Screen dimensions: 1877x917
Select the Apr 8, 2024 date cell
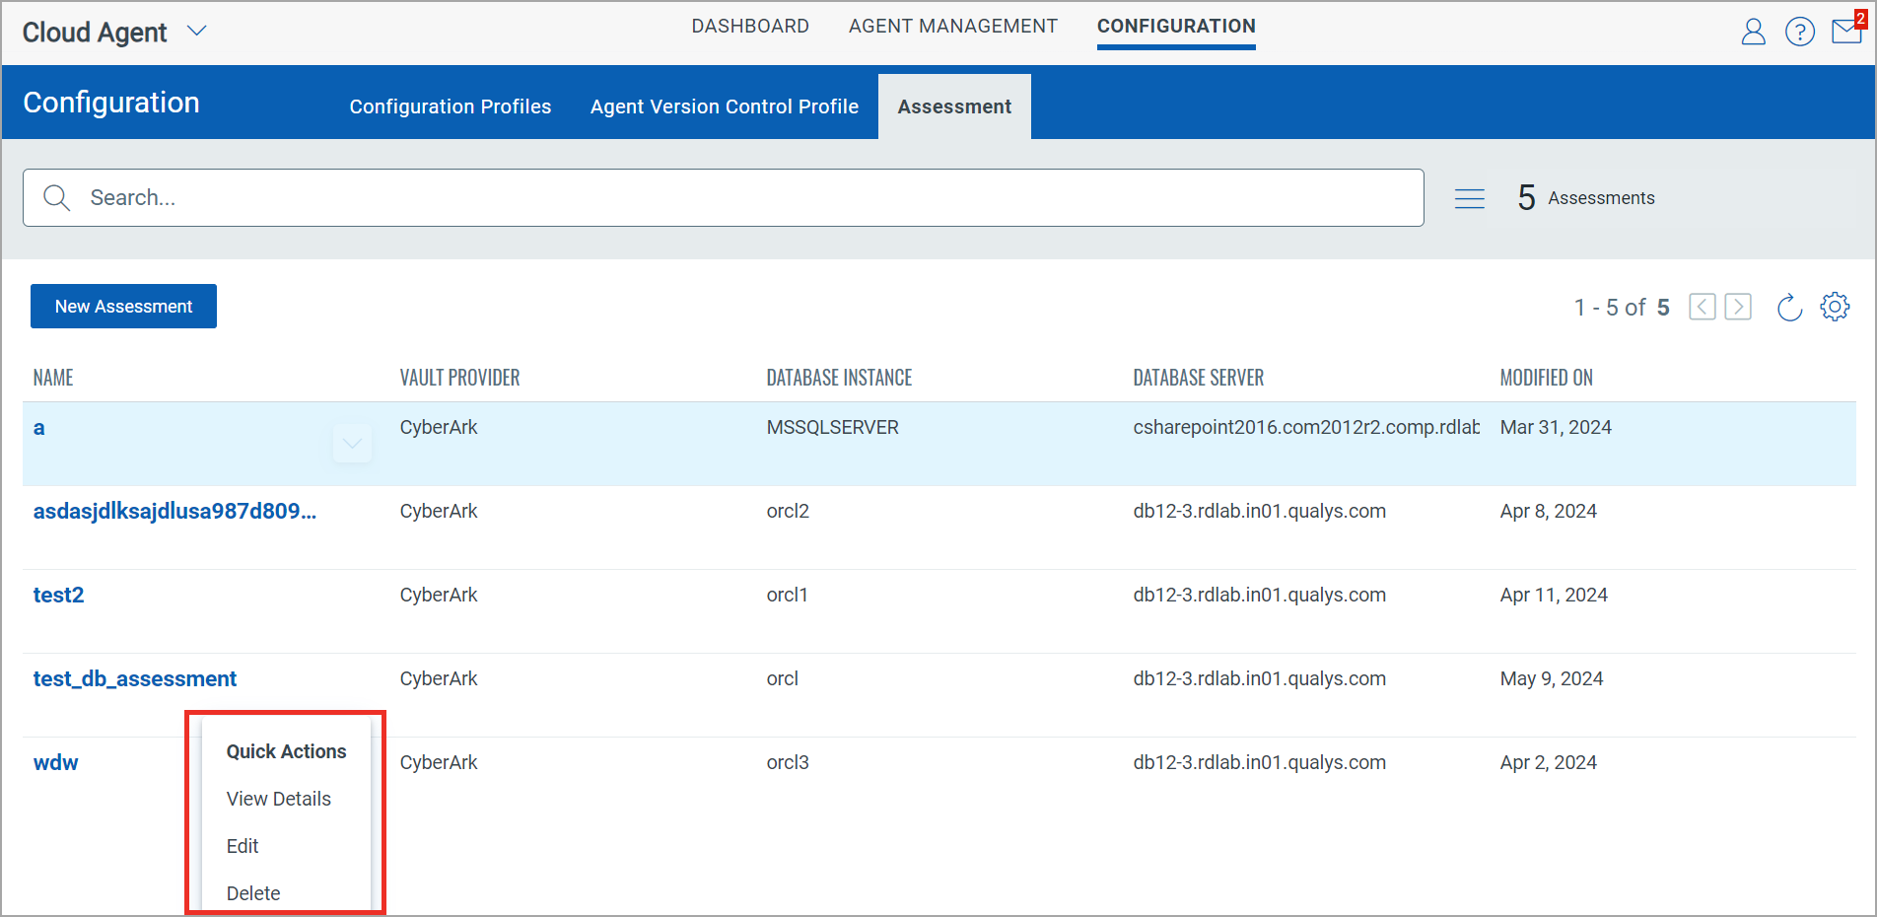[1548, 511]
